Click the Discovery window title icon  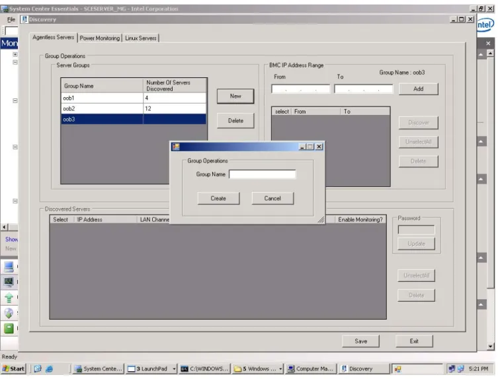tap(24, 19)
